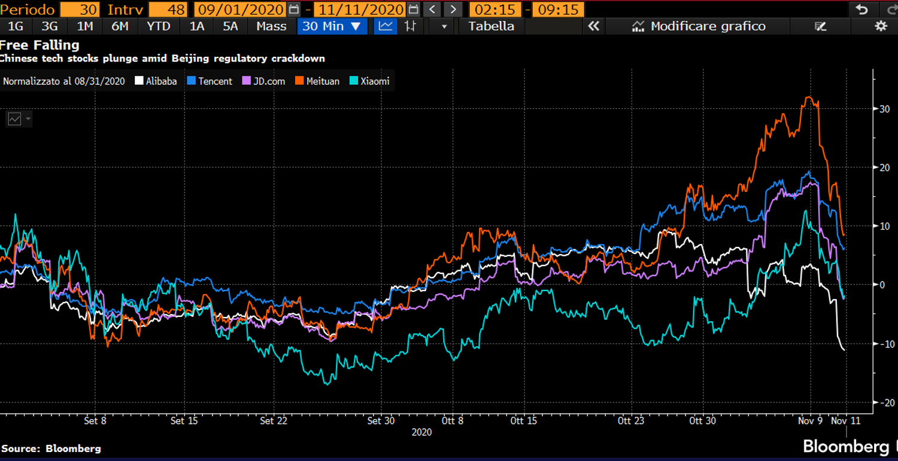Select the 1A time range

[196, 26]
